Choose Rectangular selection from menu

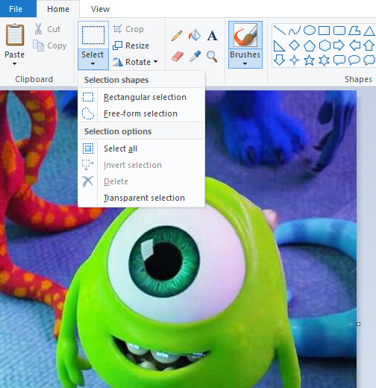pyautogui.click(x=141, y=97)
